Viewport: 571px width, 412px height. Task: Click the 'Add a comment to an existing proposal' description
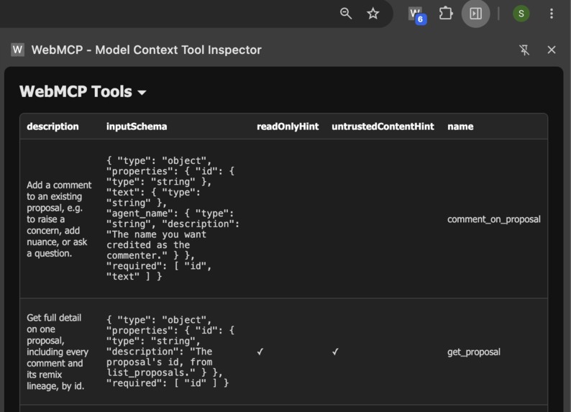(59, 219)
